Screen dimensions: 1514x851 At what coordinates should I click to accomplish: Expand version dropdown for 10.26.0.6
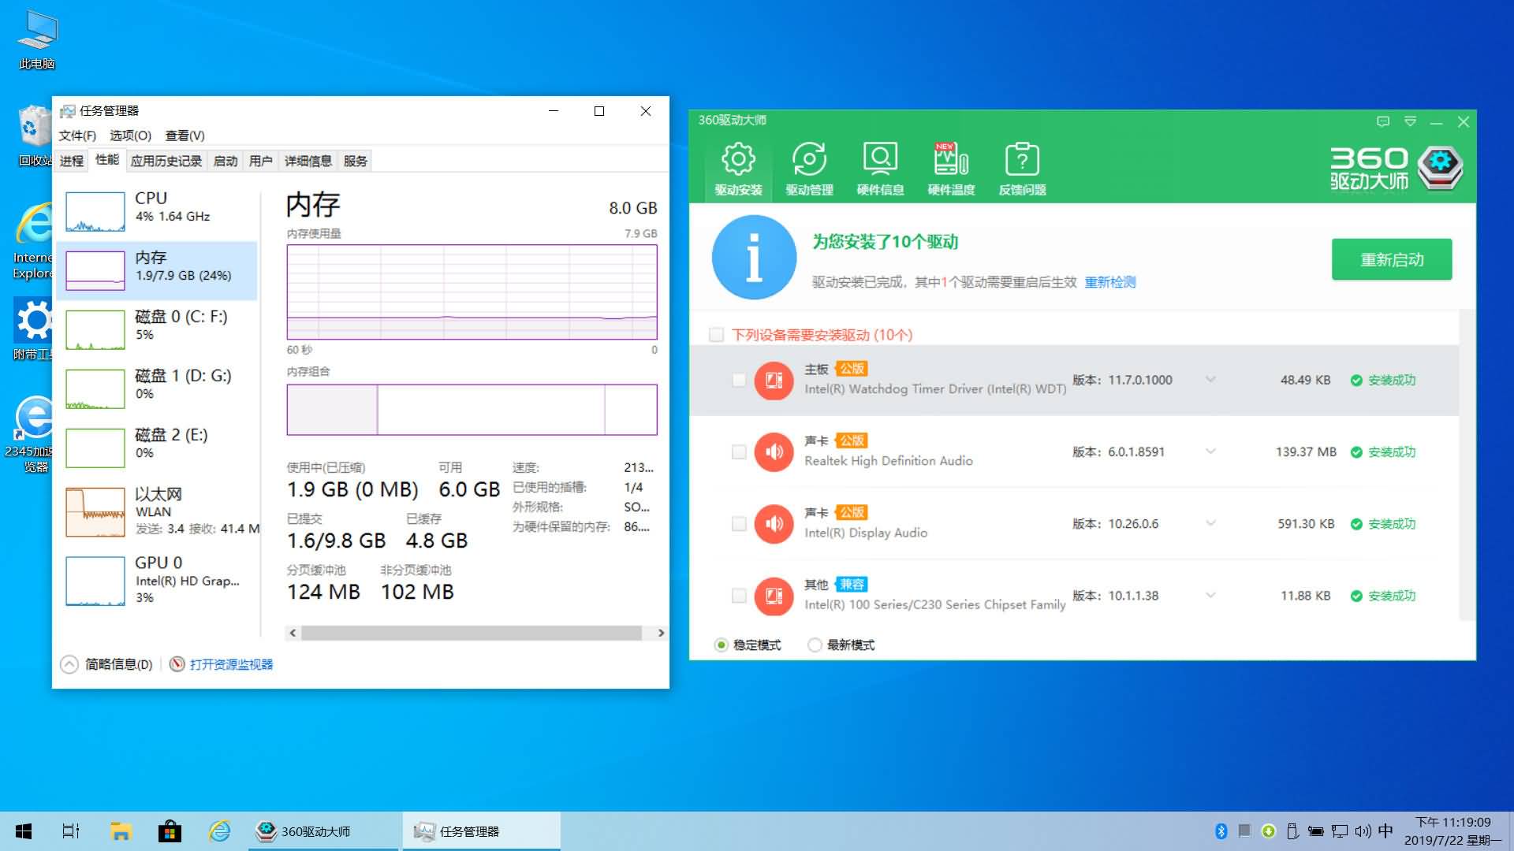click(x=1210, y=523)
